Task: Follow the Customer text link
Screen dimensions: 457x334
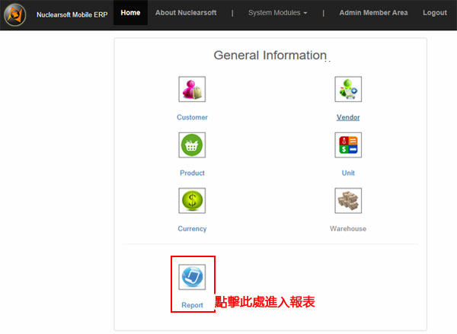Action: point(192,117)
